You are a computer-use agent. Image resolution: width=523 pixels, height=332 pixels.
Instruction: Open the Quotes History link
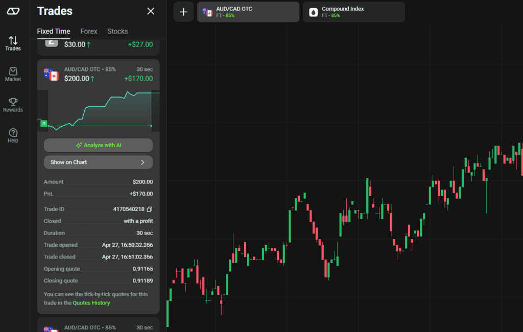point(91,303)
